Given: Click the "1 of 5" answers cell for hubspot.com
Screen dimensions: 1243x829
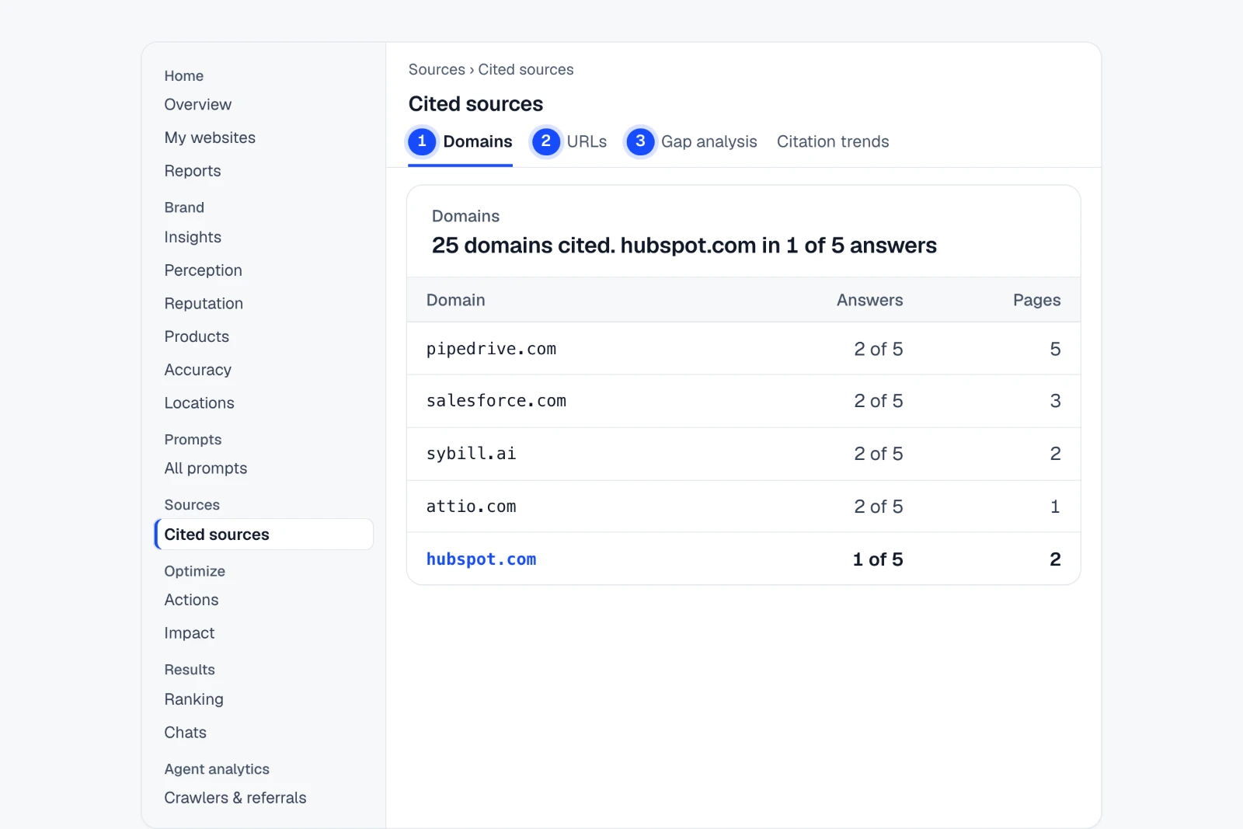Looking at the screenshot, I should click(x=878, y=559).
